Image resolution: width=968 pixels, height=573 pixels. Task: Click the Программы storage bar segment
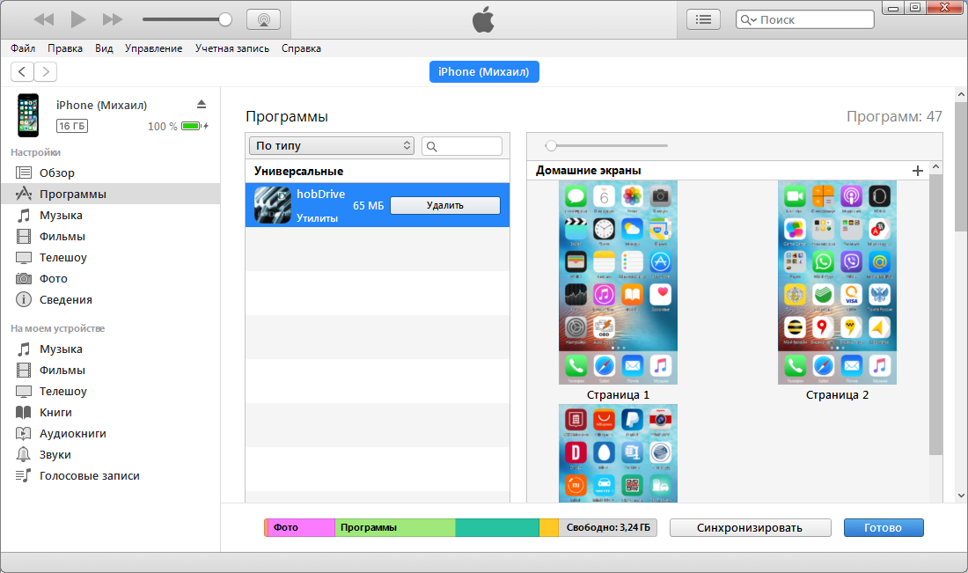pos(395,528)
